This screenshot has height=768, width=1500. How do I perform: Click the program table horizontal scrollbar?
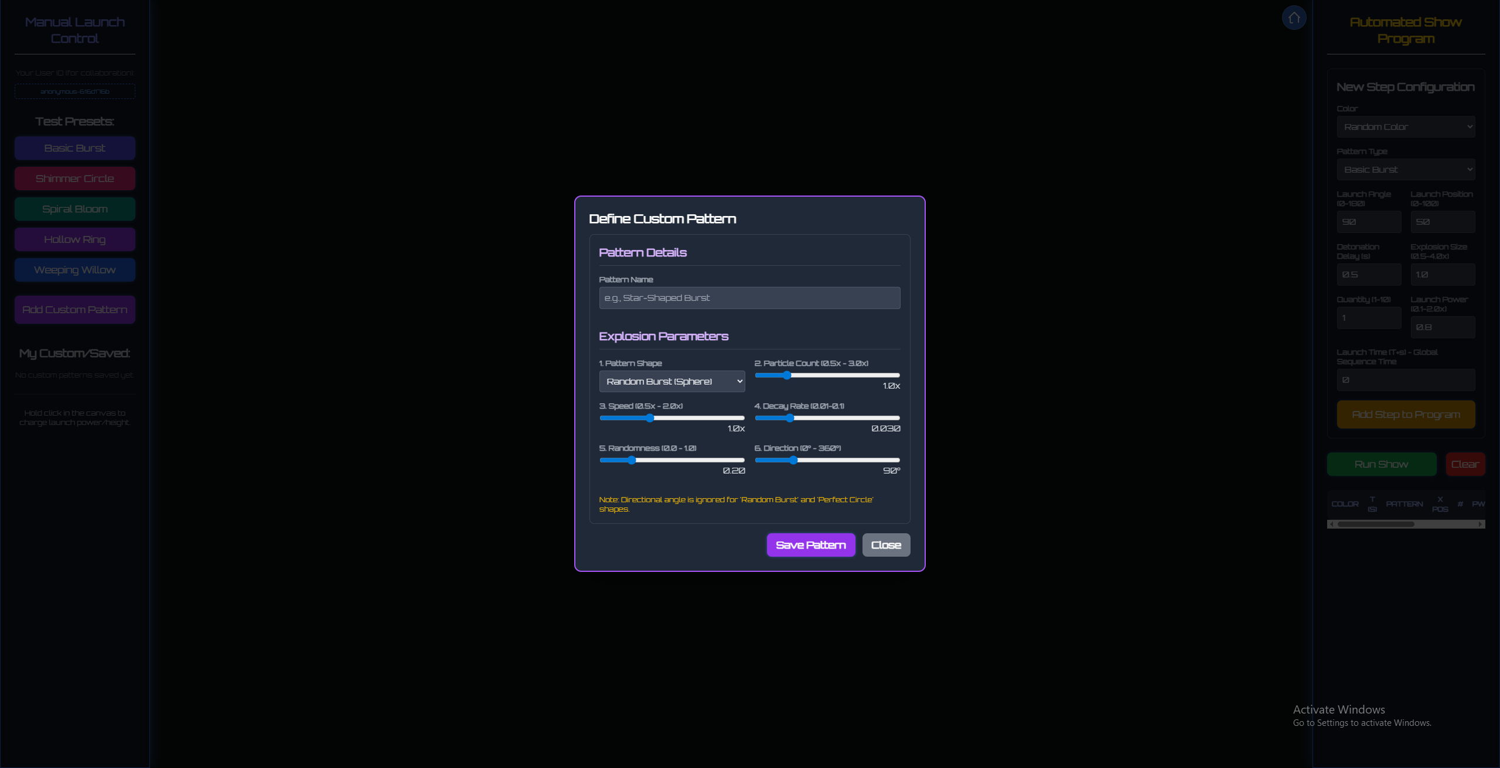tap(1376, 524)
